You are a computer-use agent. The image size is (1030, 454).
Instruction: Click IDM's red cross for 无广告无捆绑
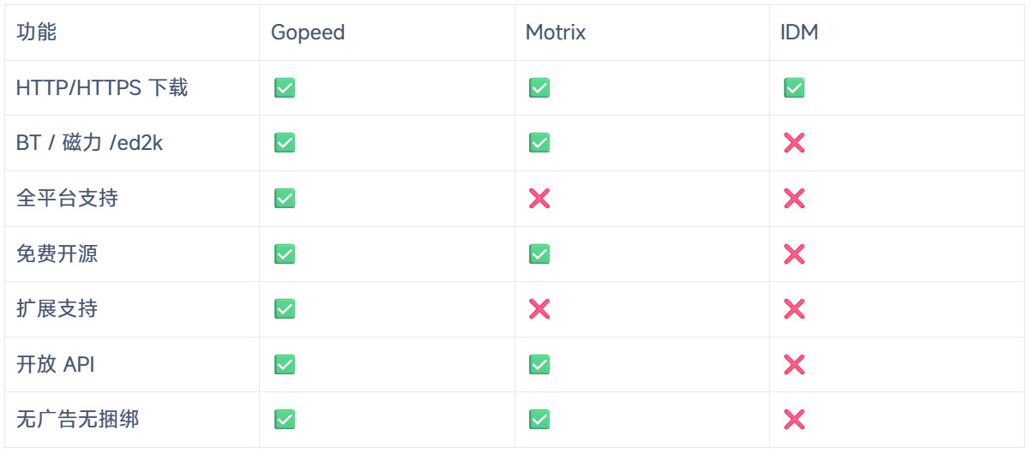point(794,420)
